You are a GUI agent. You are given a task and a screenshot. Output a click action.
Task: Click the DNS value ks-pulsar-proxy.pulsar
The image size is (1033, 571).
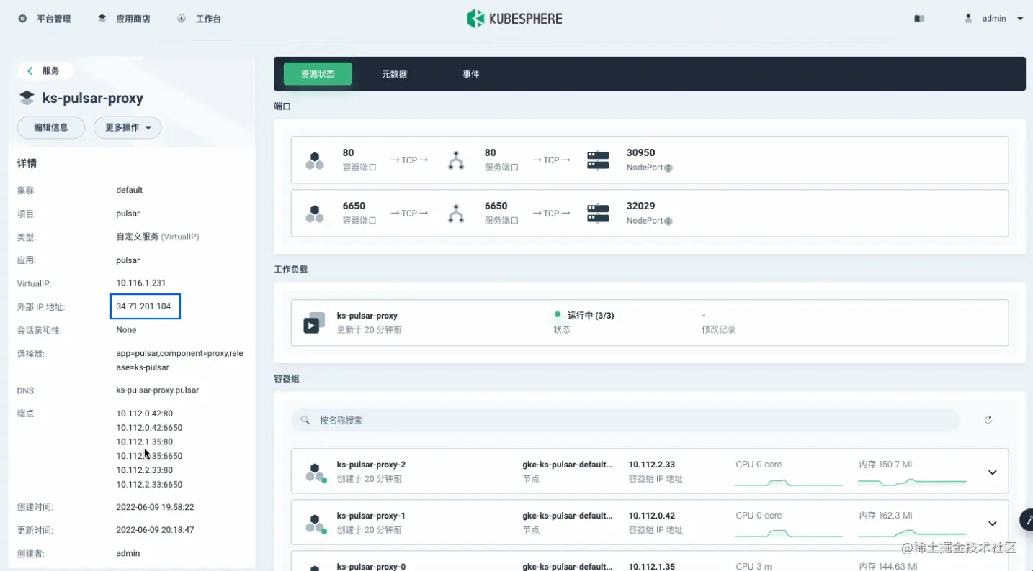pos(158,390)
